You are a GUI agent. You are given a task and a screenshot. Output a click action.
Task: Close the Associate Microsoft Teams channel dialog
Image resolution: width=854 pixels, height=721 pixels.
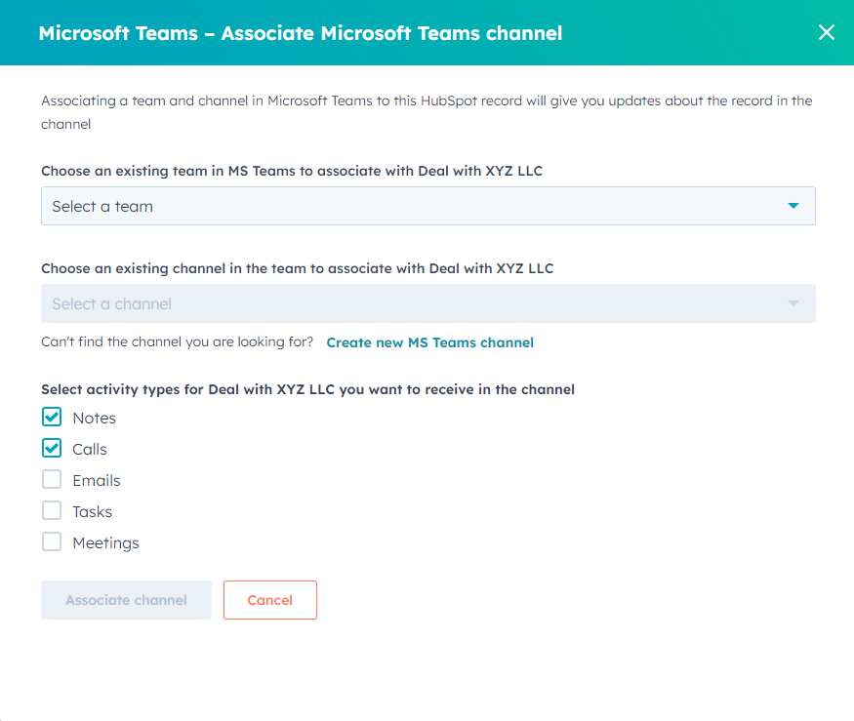827,32
